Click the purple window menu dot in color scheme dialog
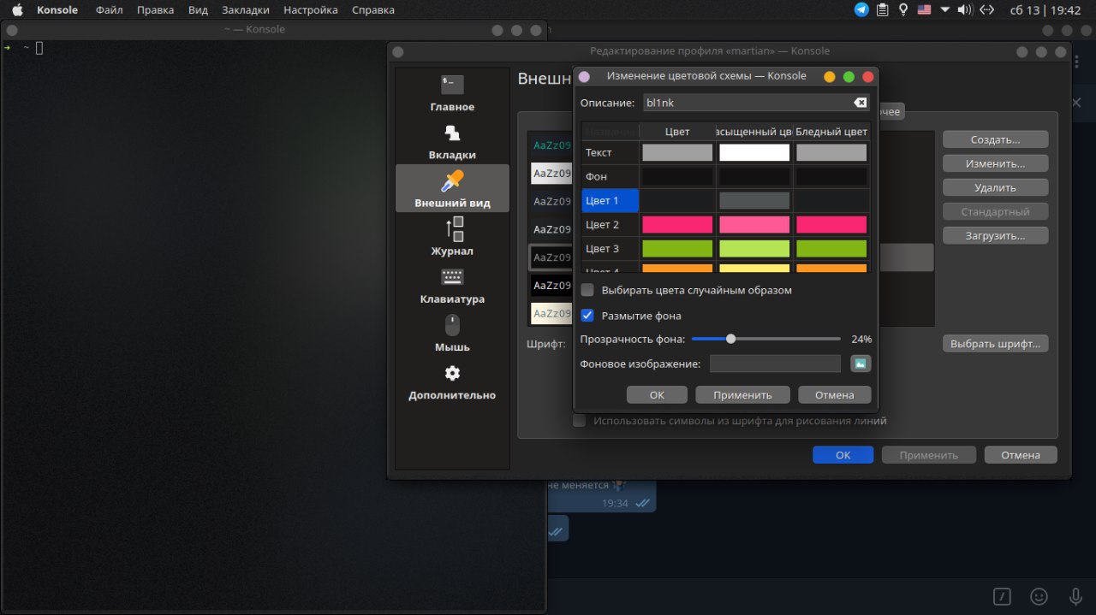 [585, 76]
